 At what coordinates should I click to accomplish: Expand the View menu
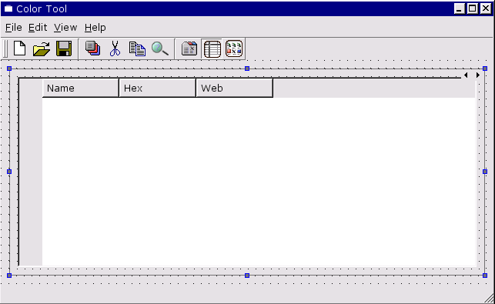[65, 28]
